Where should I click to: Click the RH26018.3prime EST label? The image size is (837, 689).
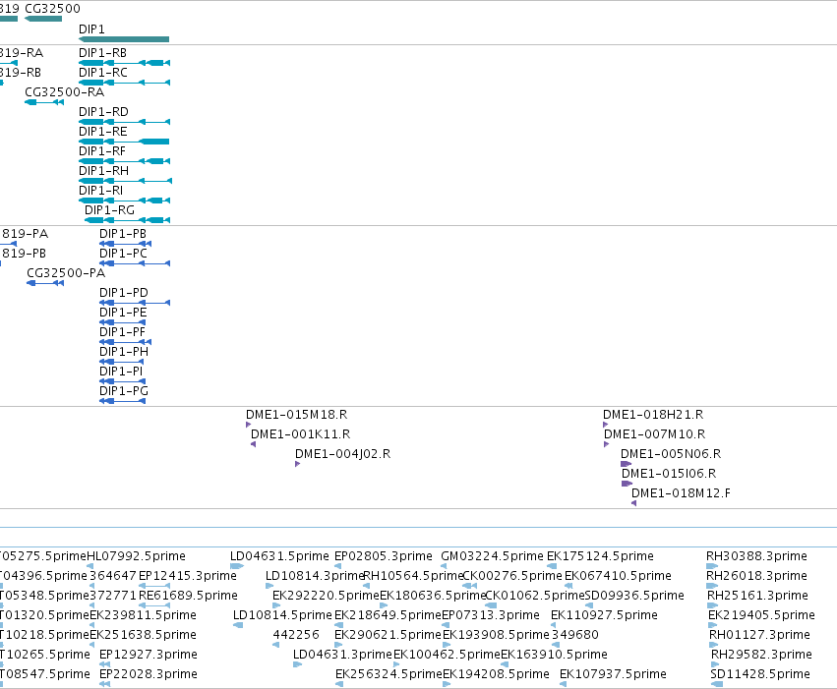757,577
